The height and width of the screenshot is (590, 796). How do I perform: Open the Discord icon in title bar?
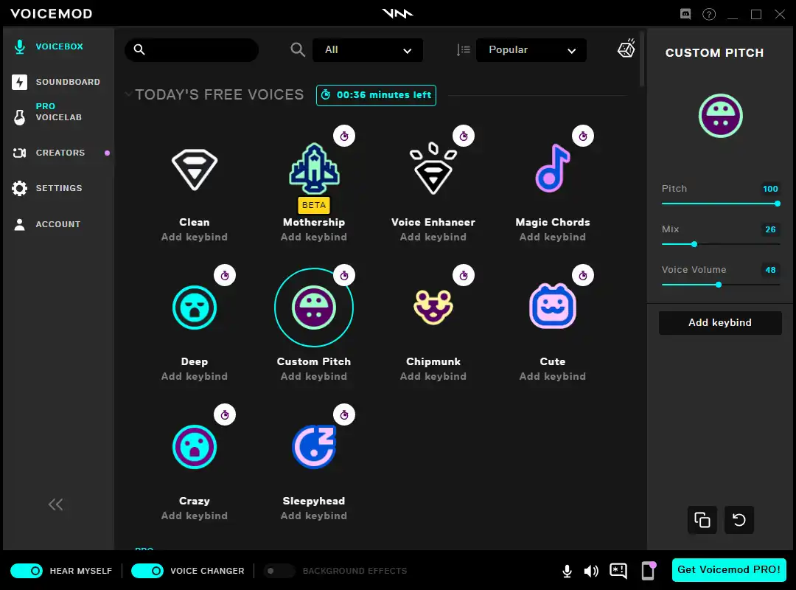685,14
